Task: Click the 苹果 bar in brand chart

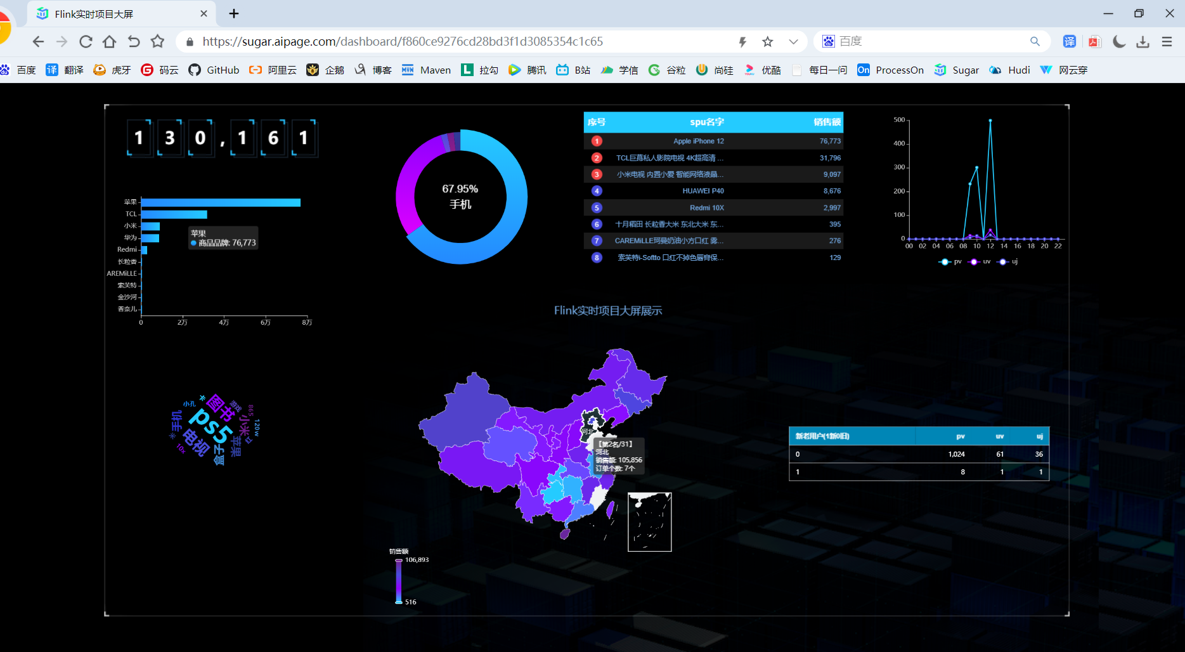Action: (x=221, y=203)
